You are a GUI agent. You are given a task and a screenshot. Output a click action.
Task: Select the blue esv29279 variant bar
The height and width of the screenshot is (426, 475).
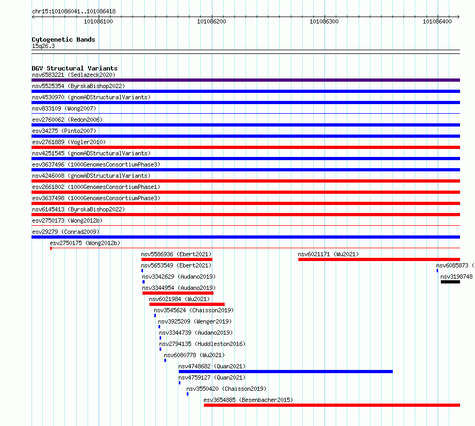coord(246,237)
